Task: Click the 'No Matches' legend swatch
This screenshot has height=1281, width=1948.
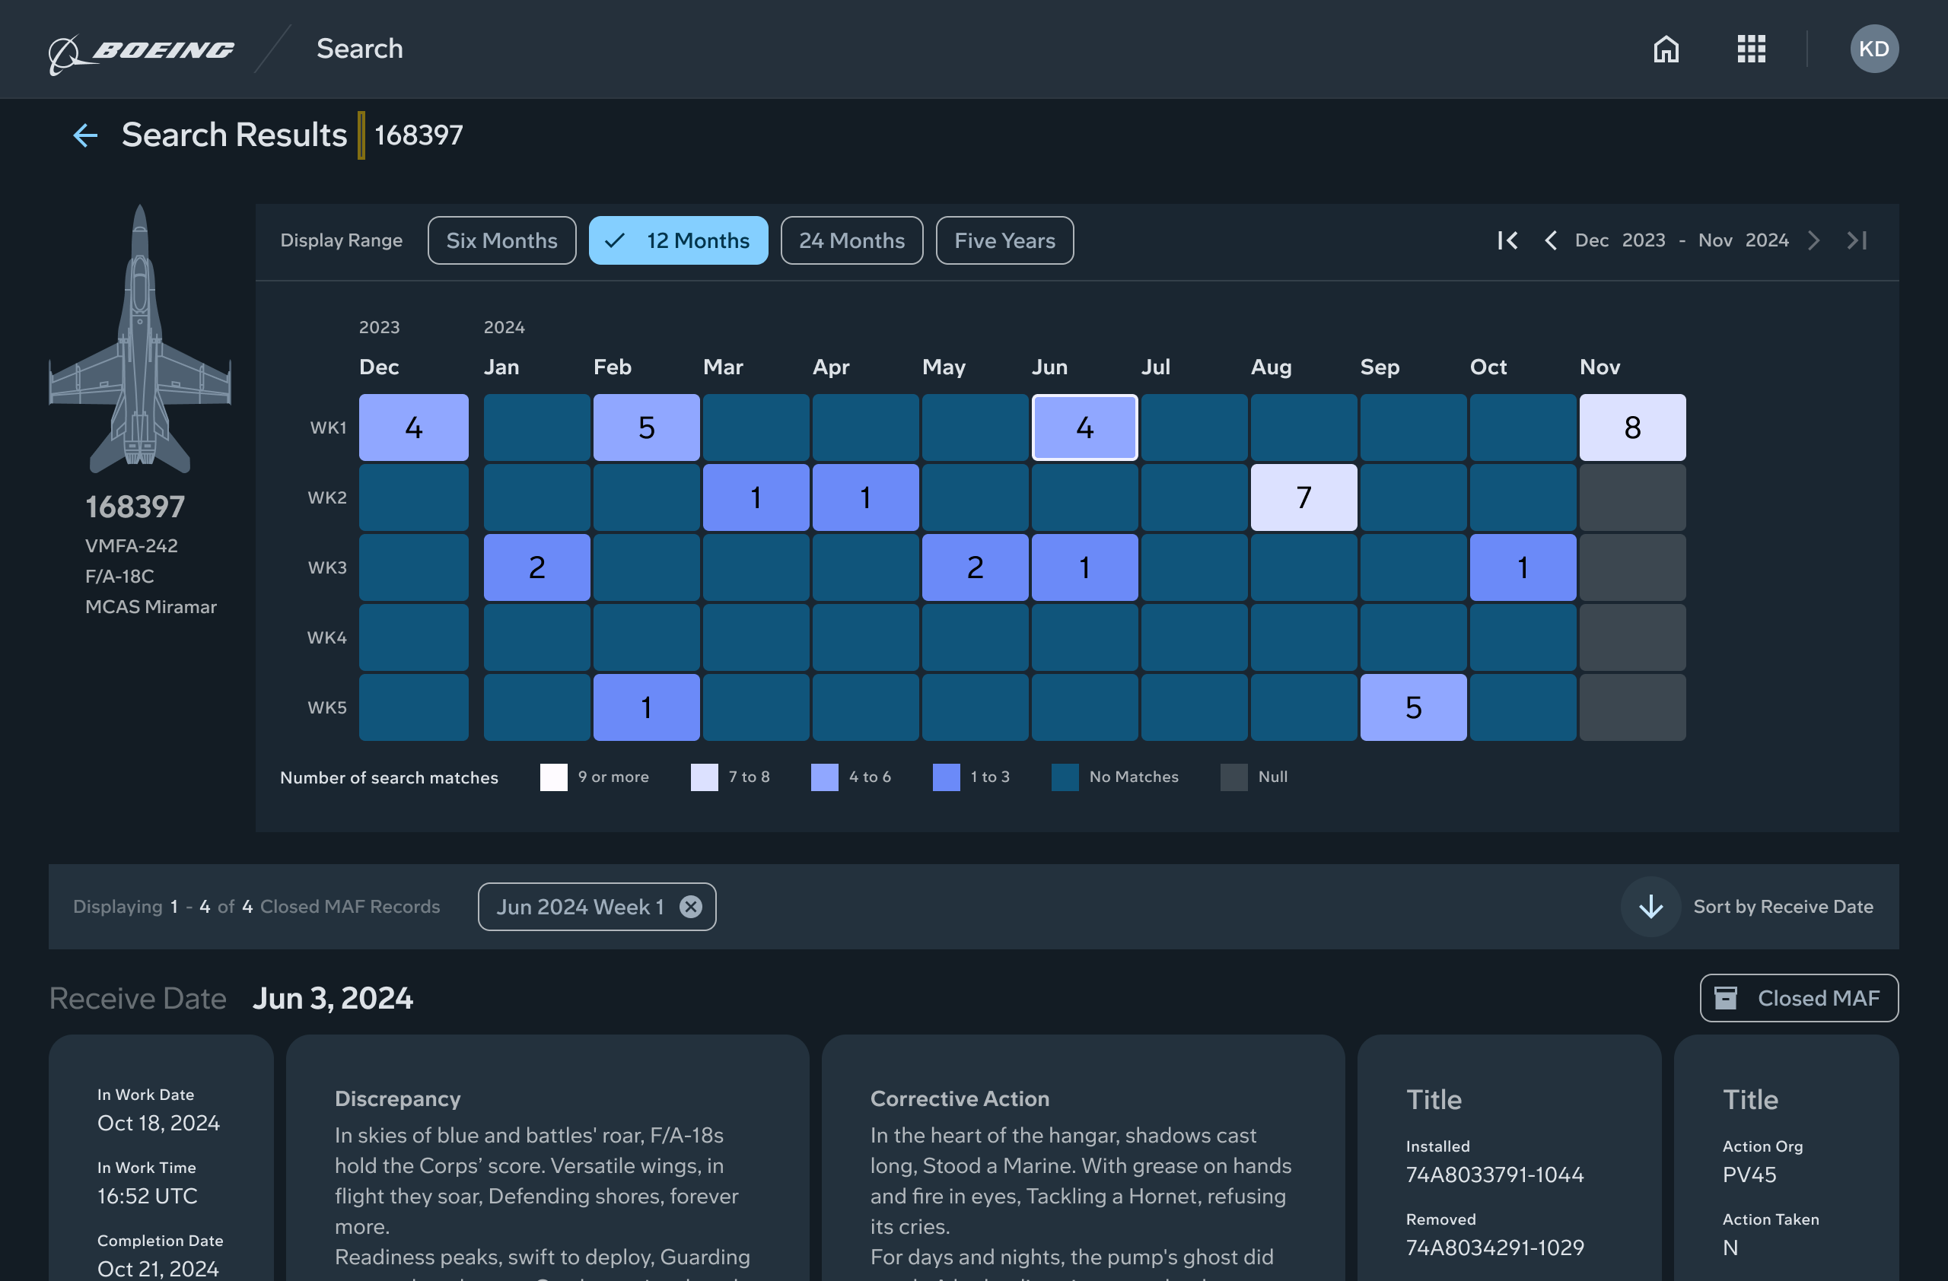Action: pyautogui.click(x=1065, y=777)
